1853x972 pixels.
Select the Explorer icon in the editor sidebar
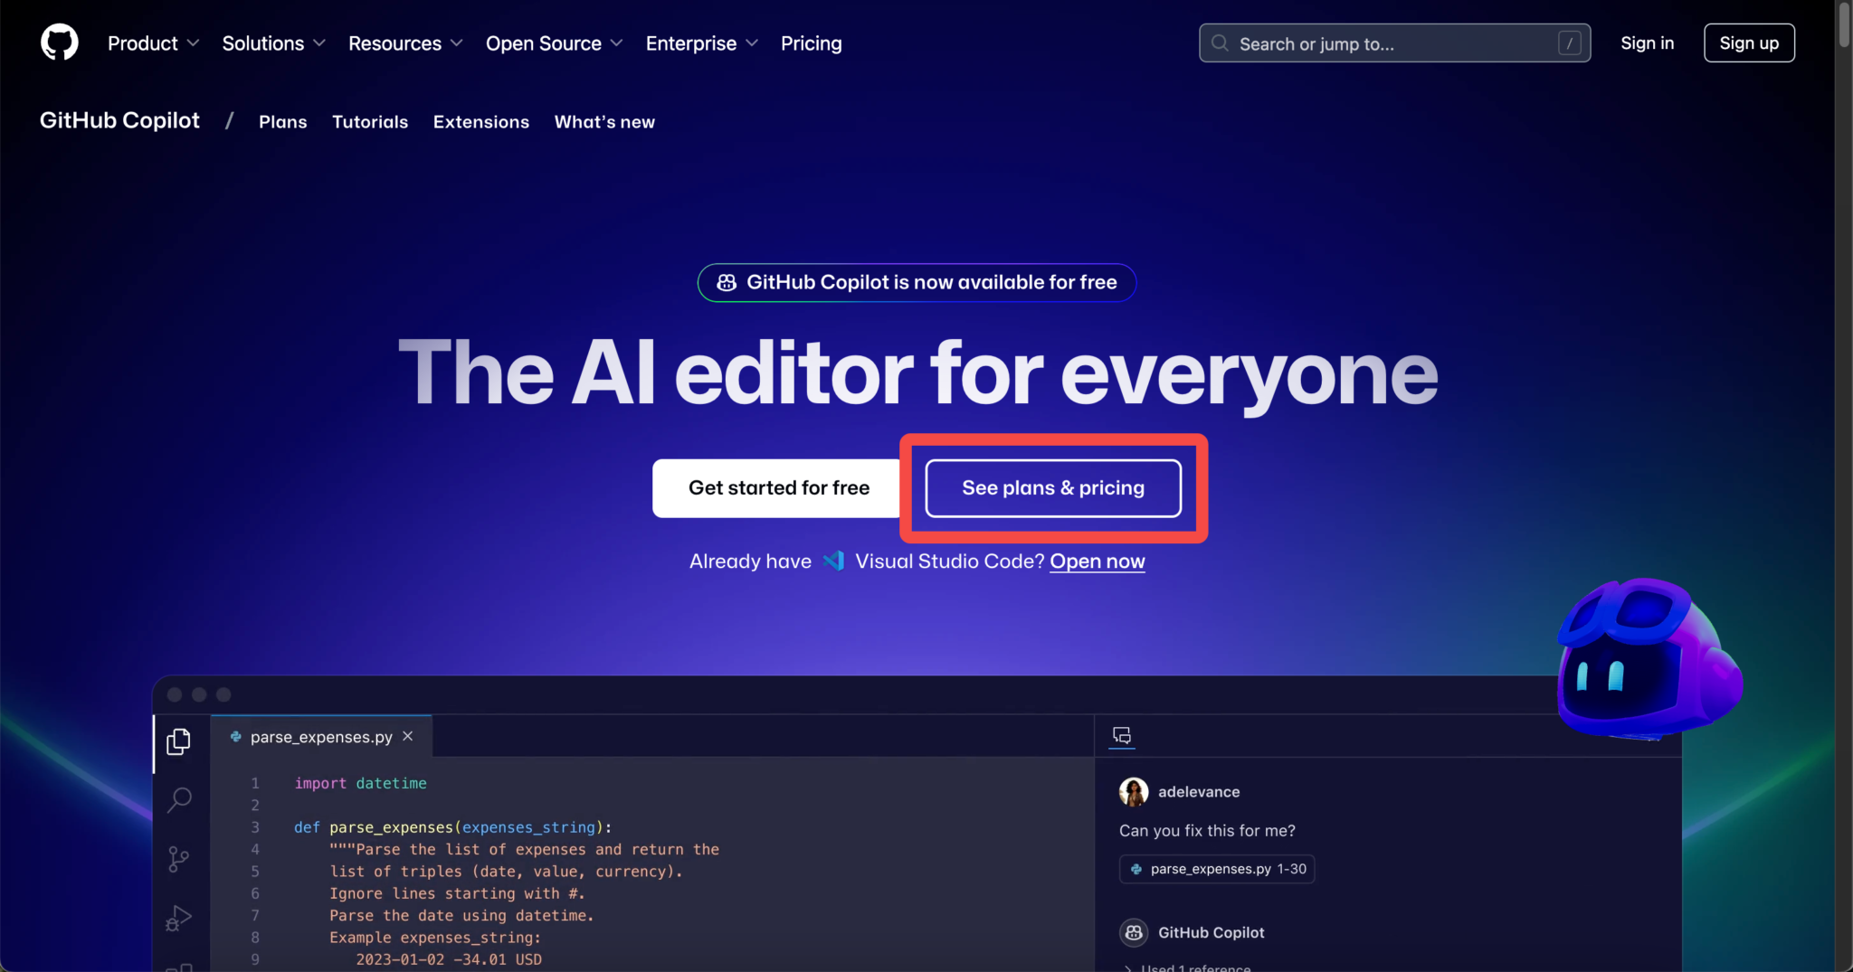point(178,741)
